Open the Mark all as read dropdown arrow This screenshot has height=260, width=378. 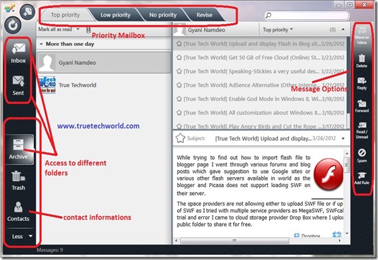point(78,29)
